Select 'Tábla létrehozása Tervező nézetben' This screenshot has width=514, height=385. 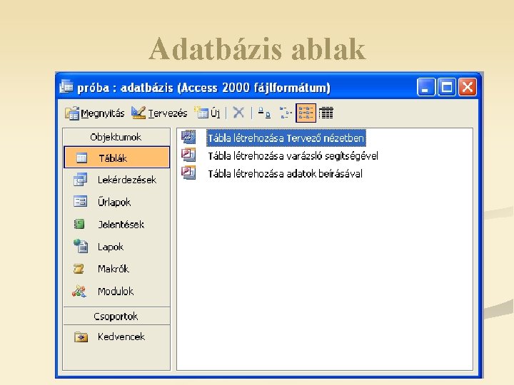point(286,138)
